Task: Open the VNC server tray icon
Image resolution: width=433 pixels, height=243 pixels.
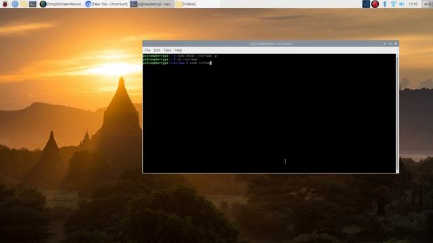Action: tap(366, 4)
